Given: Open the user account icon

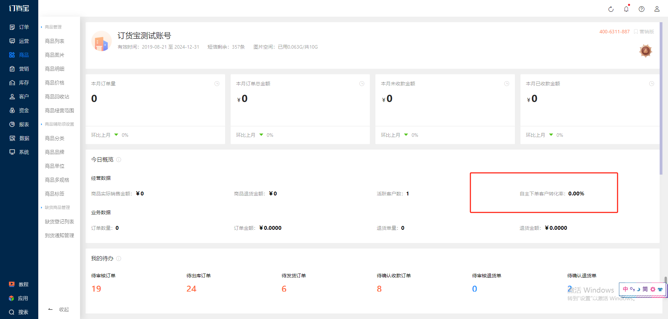Looking at the screenshot, I should coord(657,9).
